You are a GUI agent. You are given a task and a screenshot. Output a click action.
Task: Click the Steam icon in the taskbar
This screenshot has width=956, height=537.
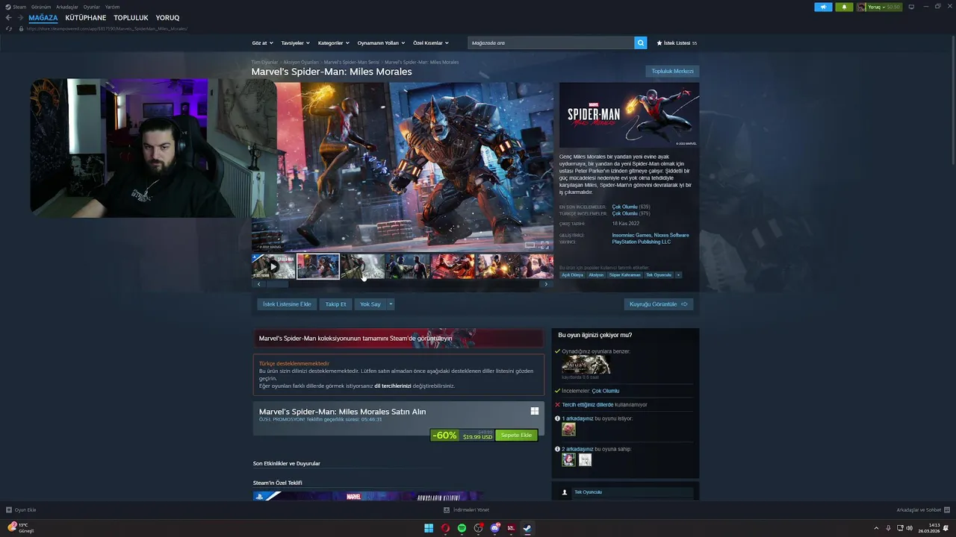527,528
